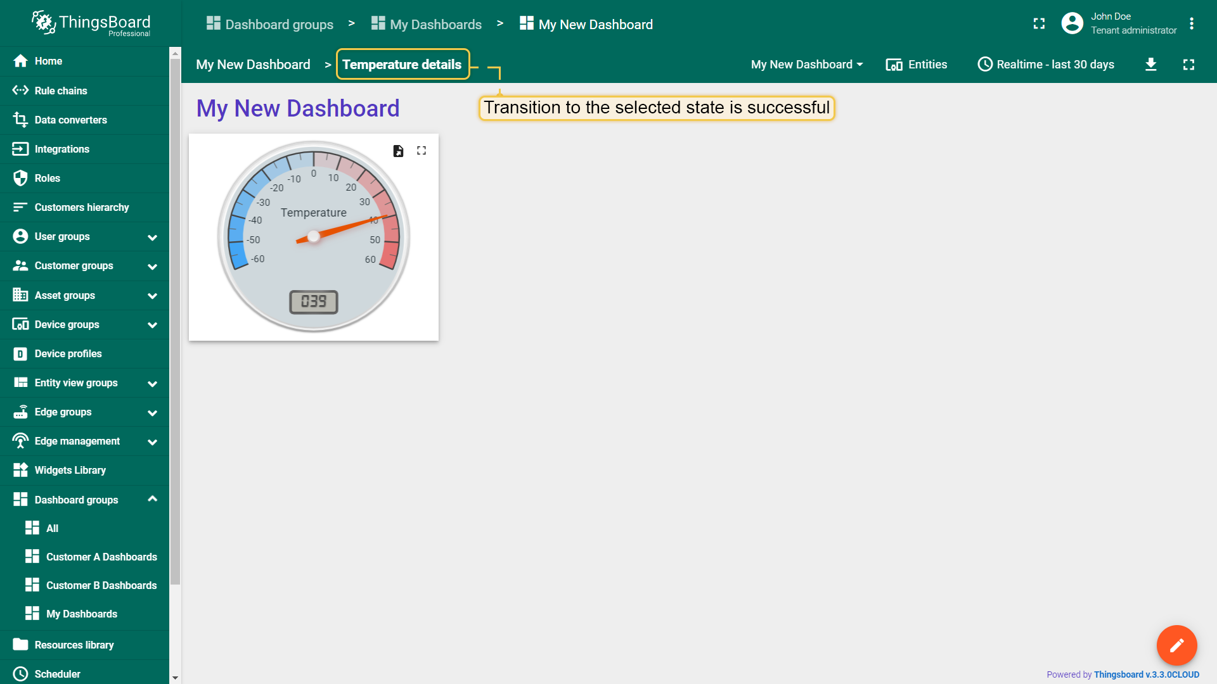Open Customers hierarchy
This screenshot has width=1217, height=684.
coord(84,207)
